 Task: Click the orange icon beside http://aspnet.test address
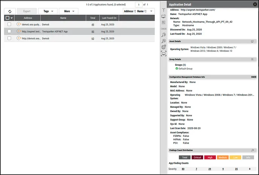click(19, 31)
